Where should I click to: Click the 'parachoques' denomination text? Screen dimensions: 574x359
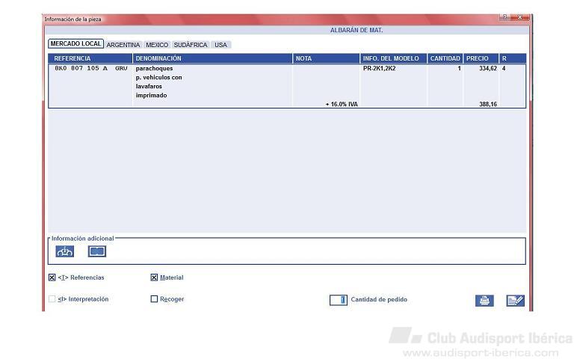click(154, 69)
